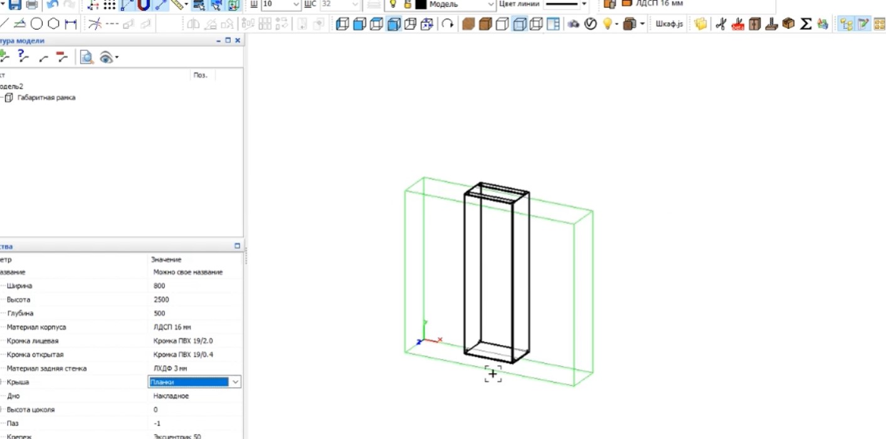
Task: Click the printer icon
Action: pos(31,5)
